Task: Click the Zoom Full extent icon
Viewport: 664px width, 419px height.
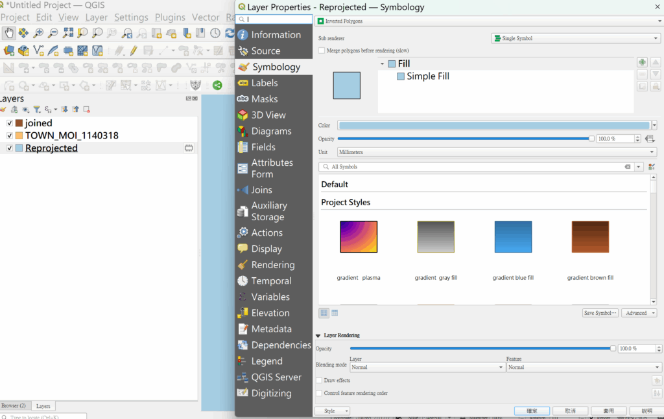Action: point(67,33)
